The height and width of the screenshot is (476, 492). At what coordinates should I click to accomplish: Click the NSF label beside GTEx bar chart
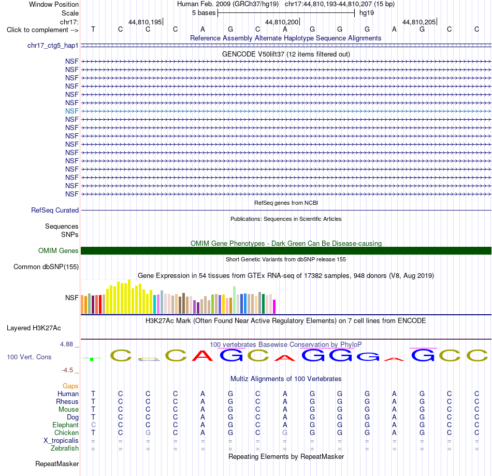pyautogui.click(x=72, y=298)
